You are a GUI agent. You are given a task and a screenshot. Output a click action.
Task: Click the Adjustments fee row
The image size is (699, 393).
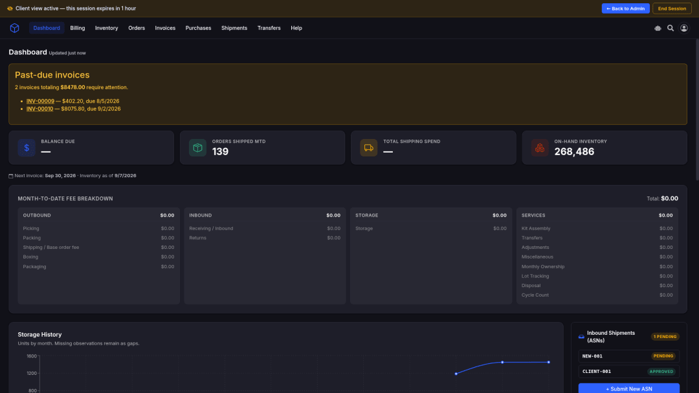pyautogui.click(x=597, y=248)
